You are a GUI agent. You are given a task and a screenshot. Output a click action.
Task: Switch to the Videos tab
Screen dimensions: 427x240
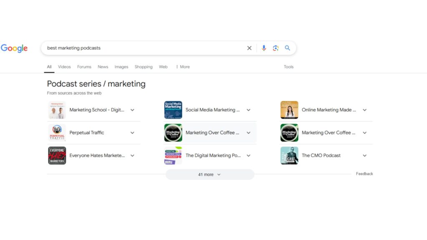pos(64,67)
